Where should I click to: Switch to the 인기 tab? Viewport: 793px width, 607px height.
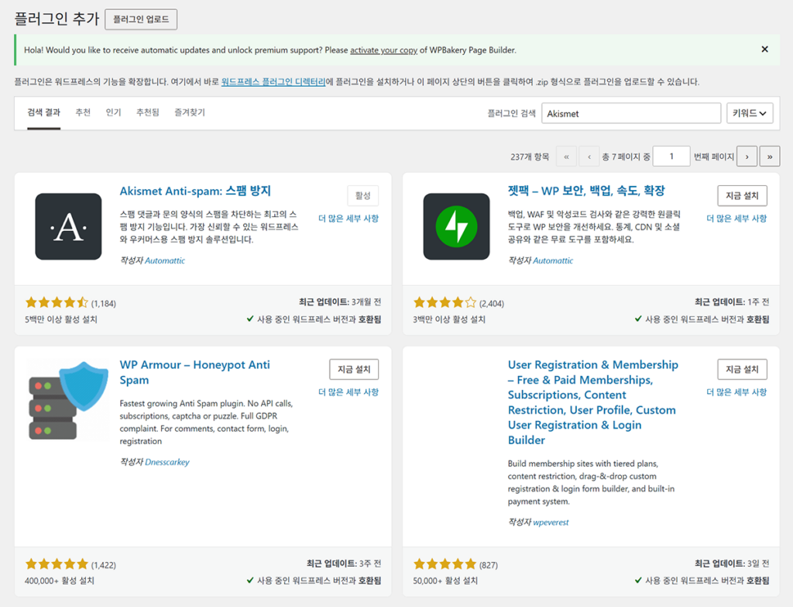coord(113,112)
